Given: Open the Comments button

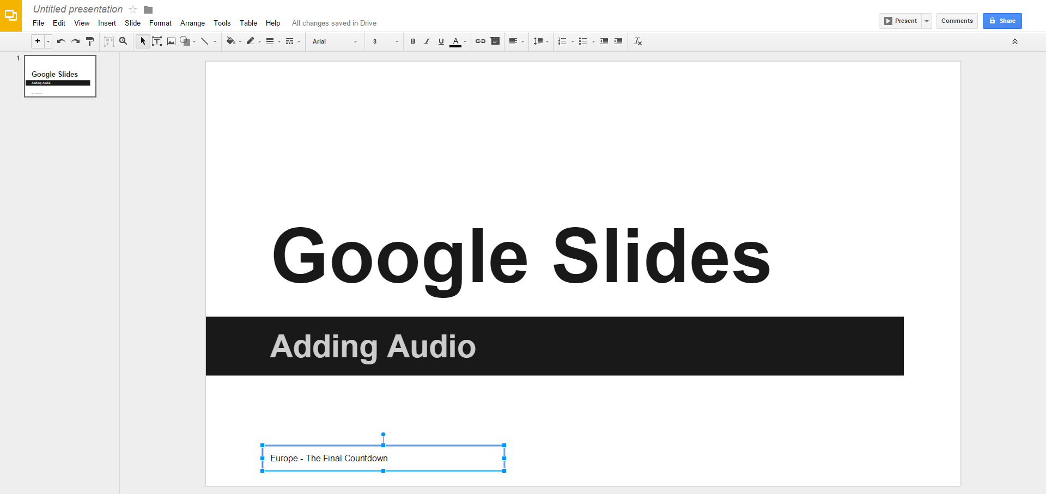Looking at the screenshot, I should coord(957,21).
